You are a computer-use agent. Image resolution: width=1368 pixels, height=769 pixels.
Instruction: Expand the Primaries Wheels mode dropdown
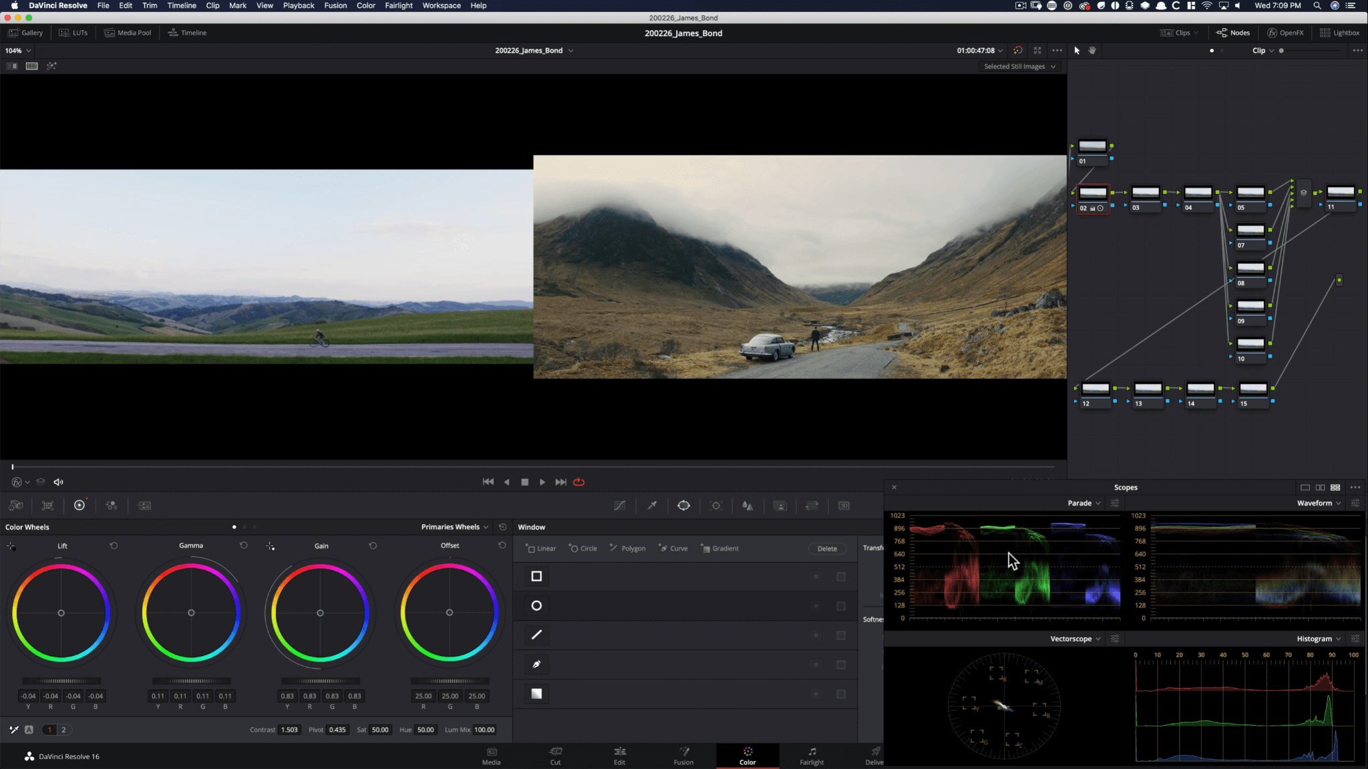455,527
